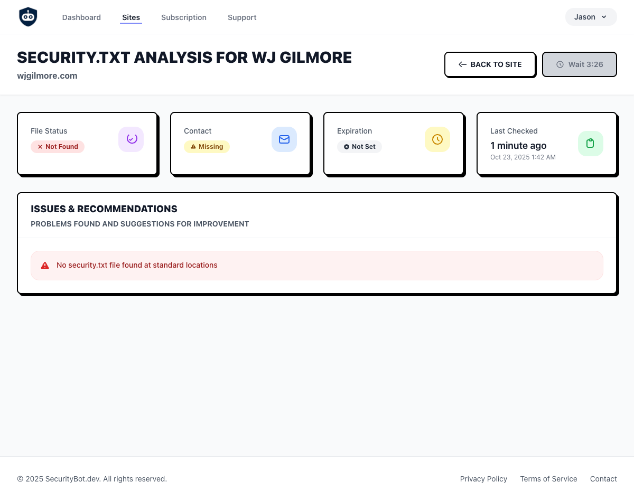Expand the chevron next to Jason
The image size is (634, 501).
pyautogui.click(x=604, y=17)
